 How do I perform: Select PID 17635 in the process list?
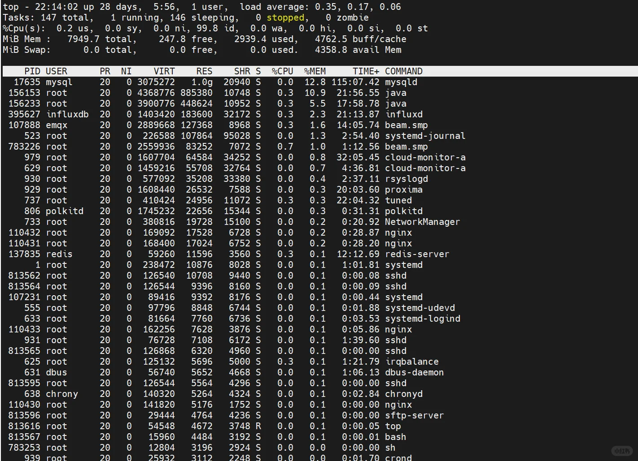(27, 82)
